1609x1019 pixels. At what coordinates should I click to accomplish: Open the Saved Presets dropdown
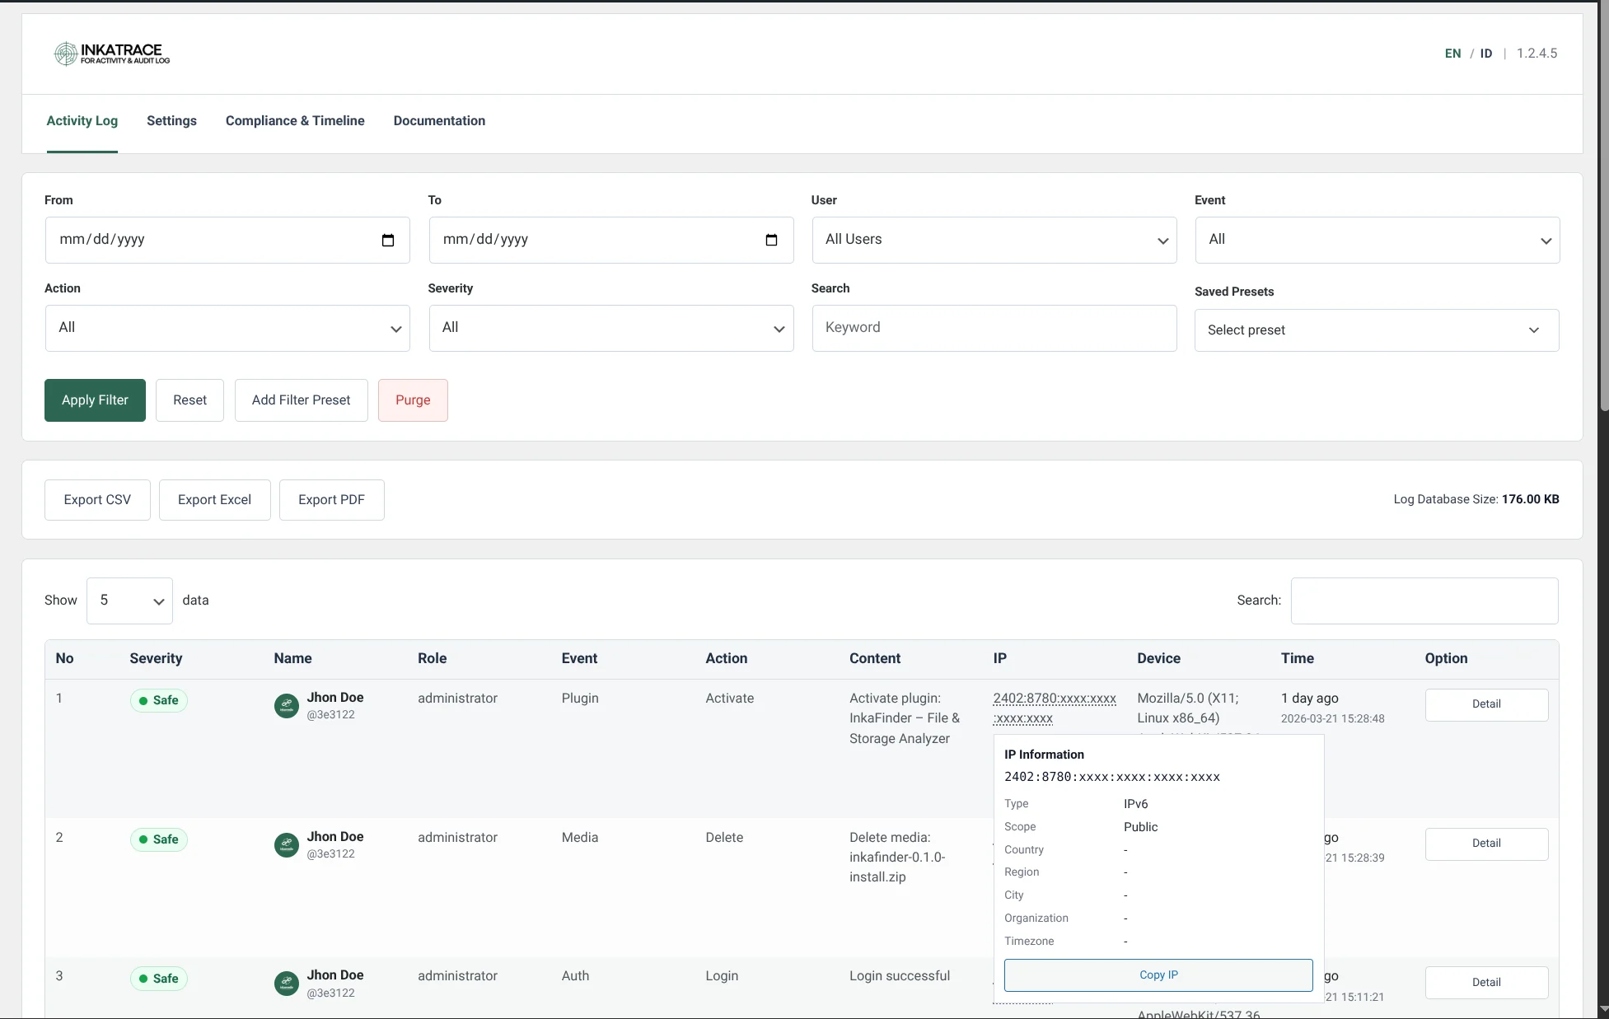[1377, 330]
